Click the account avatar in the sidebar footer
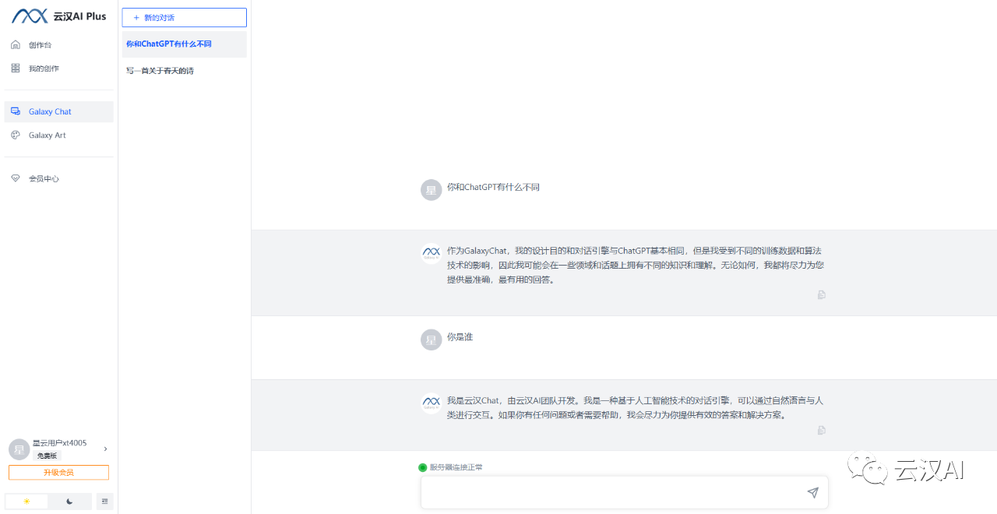997x514 pixels. click(x=19, y=449)
